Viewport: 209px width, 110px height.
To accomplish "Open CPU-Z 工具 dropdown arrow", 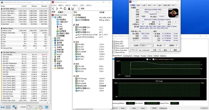I will coord(159,50).
